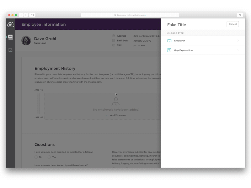Click the HR cloud logo icon

[11, 24]
